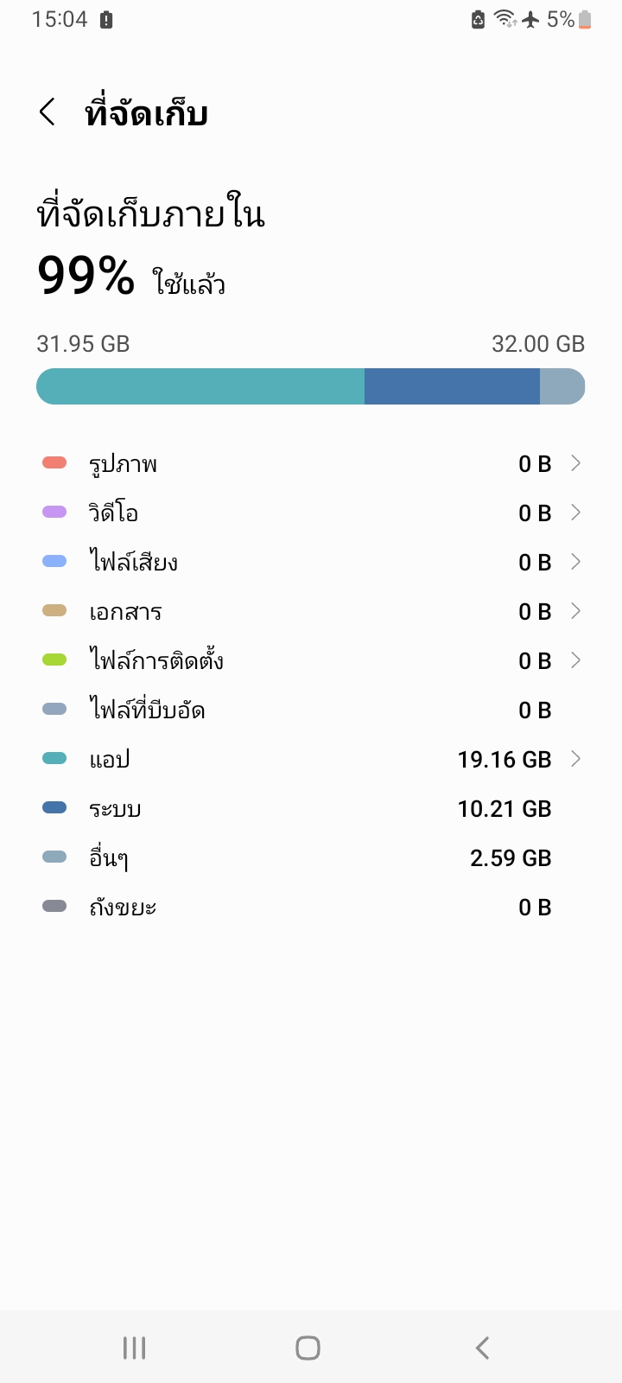Tap the green ไฟล์การติดตั้ง color indicator
The height and width of the screenshot is (1383, 622).
click(x=54, y=660)
